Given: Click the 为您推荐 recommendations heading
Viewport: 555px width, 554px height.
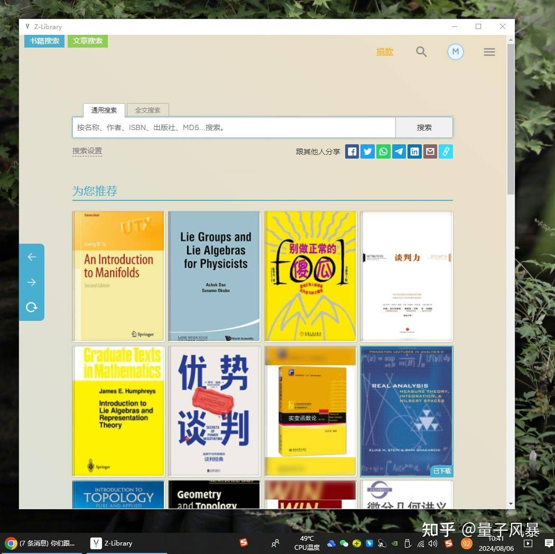Looking at the screenshot, I should (95, 191).
